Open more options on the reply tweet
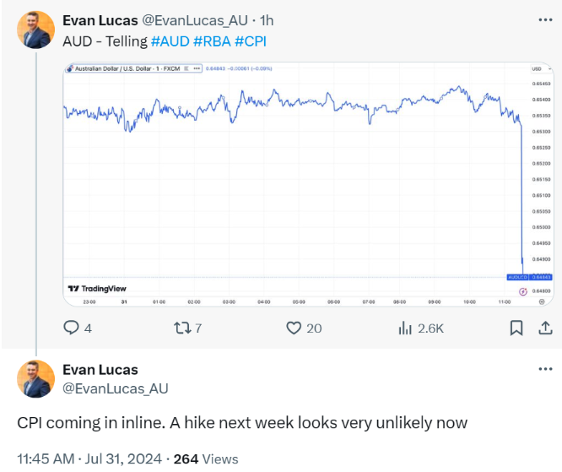 pos(545,369)
